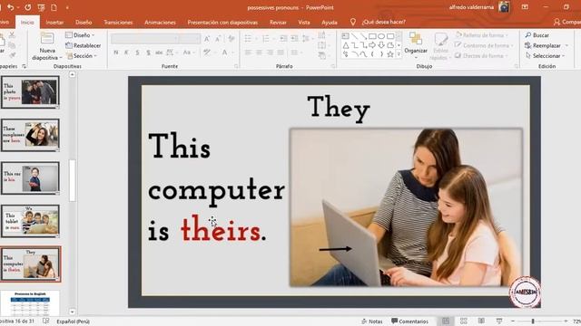This screenshot has width=581, height=326.
Task: Center align text
Action: pos(259,53)
